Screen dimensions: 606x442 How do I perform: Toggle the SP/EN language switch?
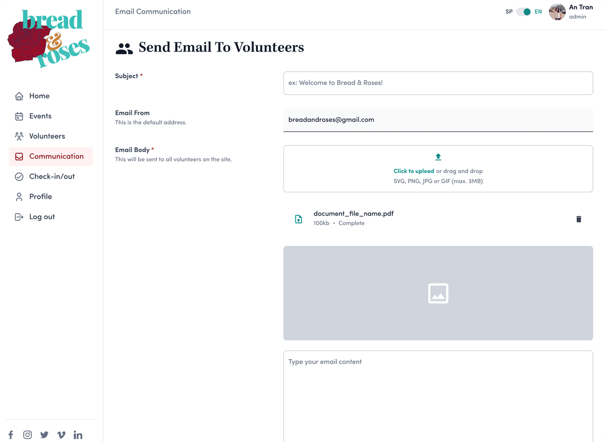524,12
